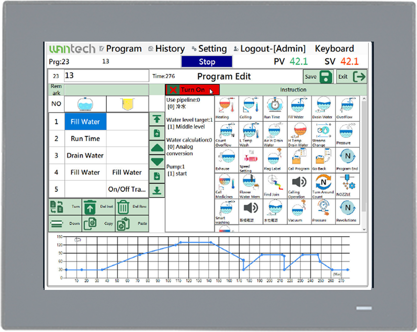Copy the selected step with Copy
This screenshot has width=417, height=332.
pyautogui.click(x=99, y=223)
